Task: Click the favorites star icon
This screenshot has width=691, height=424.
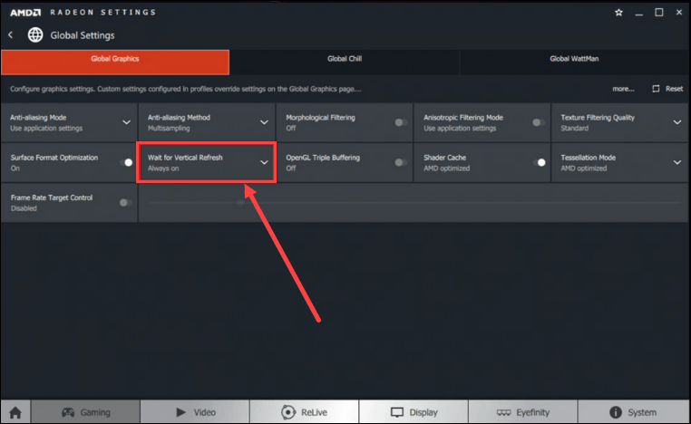Action: pyautogui.click(x=618, y=13)
